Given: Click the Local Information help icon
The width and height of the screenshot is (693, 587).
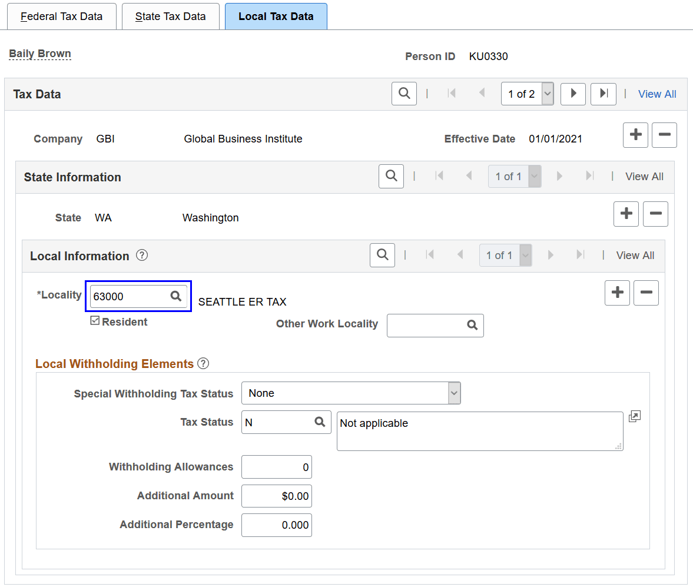Looking at the screenshot, I should pos(141,255).
